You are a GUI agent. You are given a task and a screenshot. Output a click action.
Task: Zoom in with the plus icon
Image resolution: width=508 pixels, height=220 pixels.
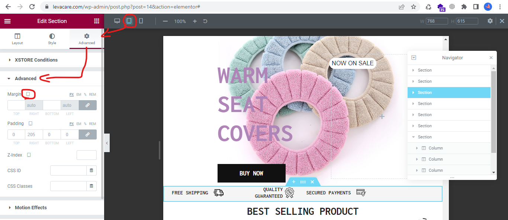[194, 21]
